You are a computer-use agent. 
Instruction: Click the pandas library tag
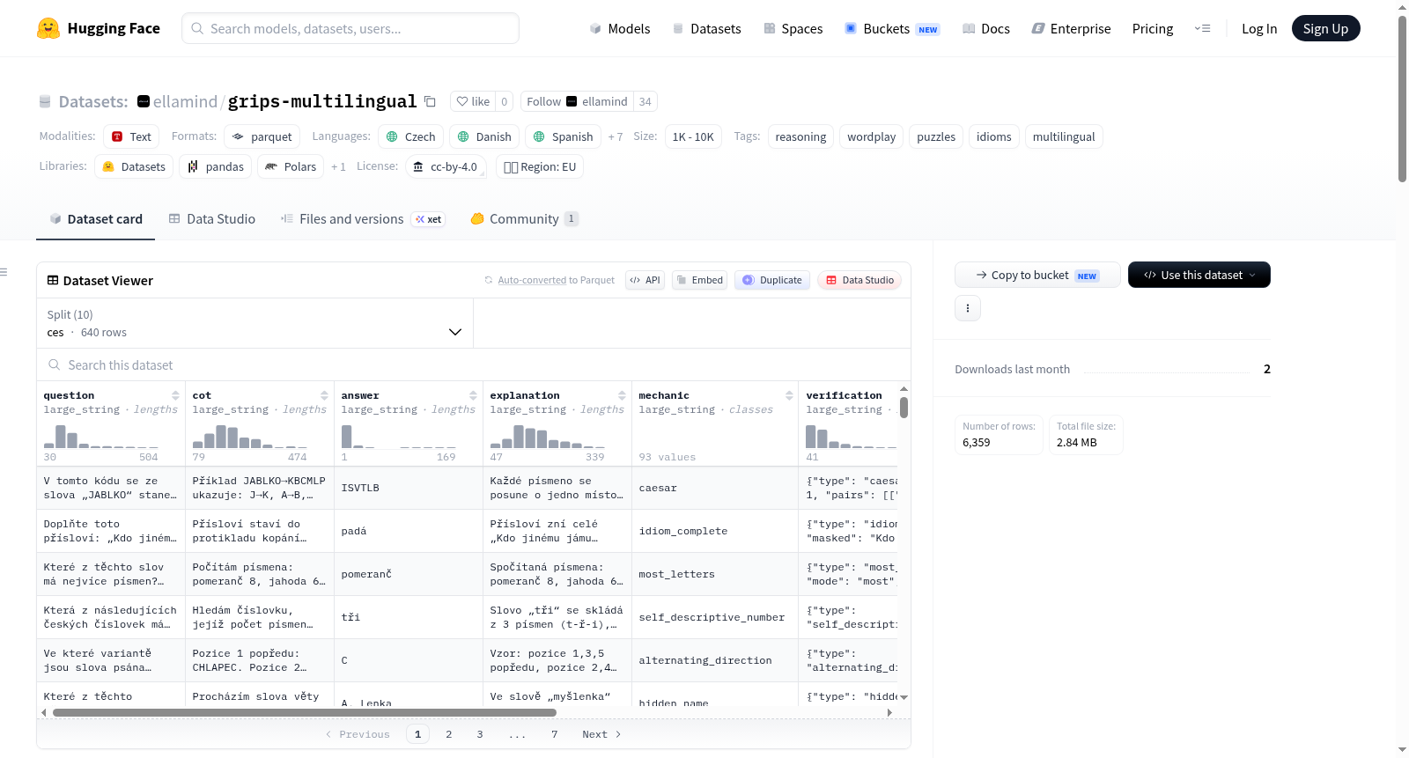click(216, 166)
